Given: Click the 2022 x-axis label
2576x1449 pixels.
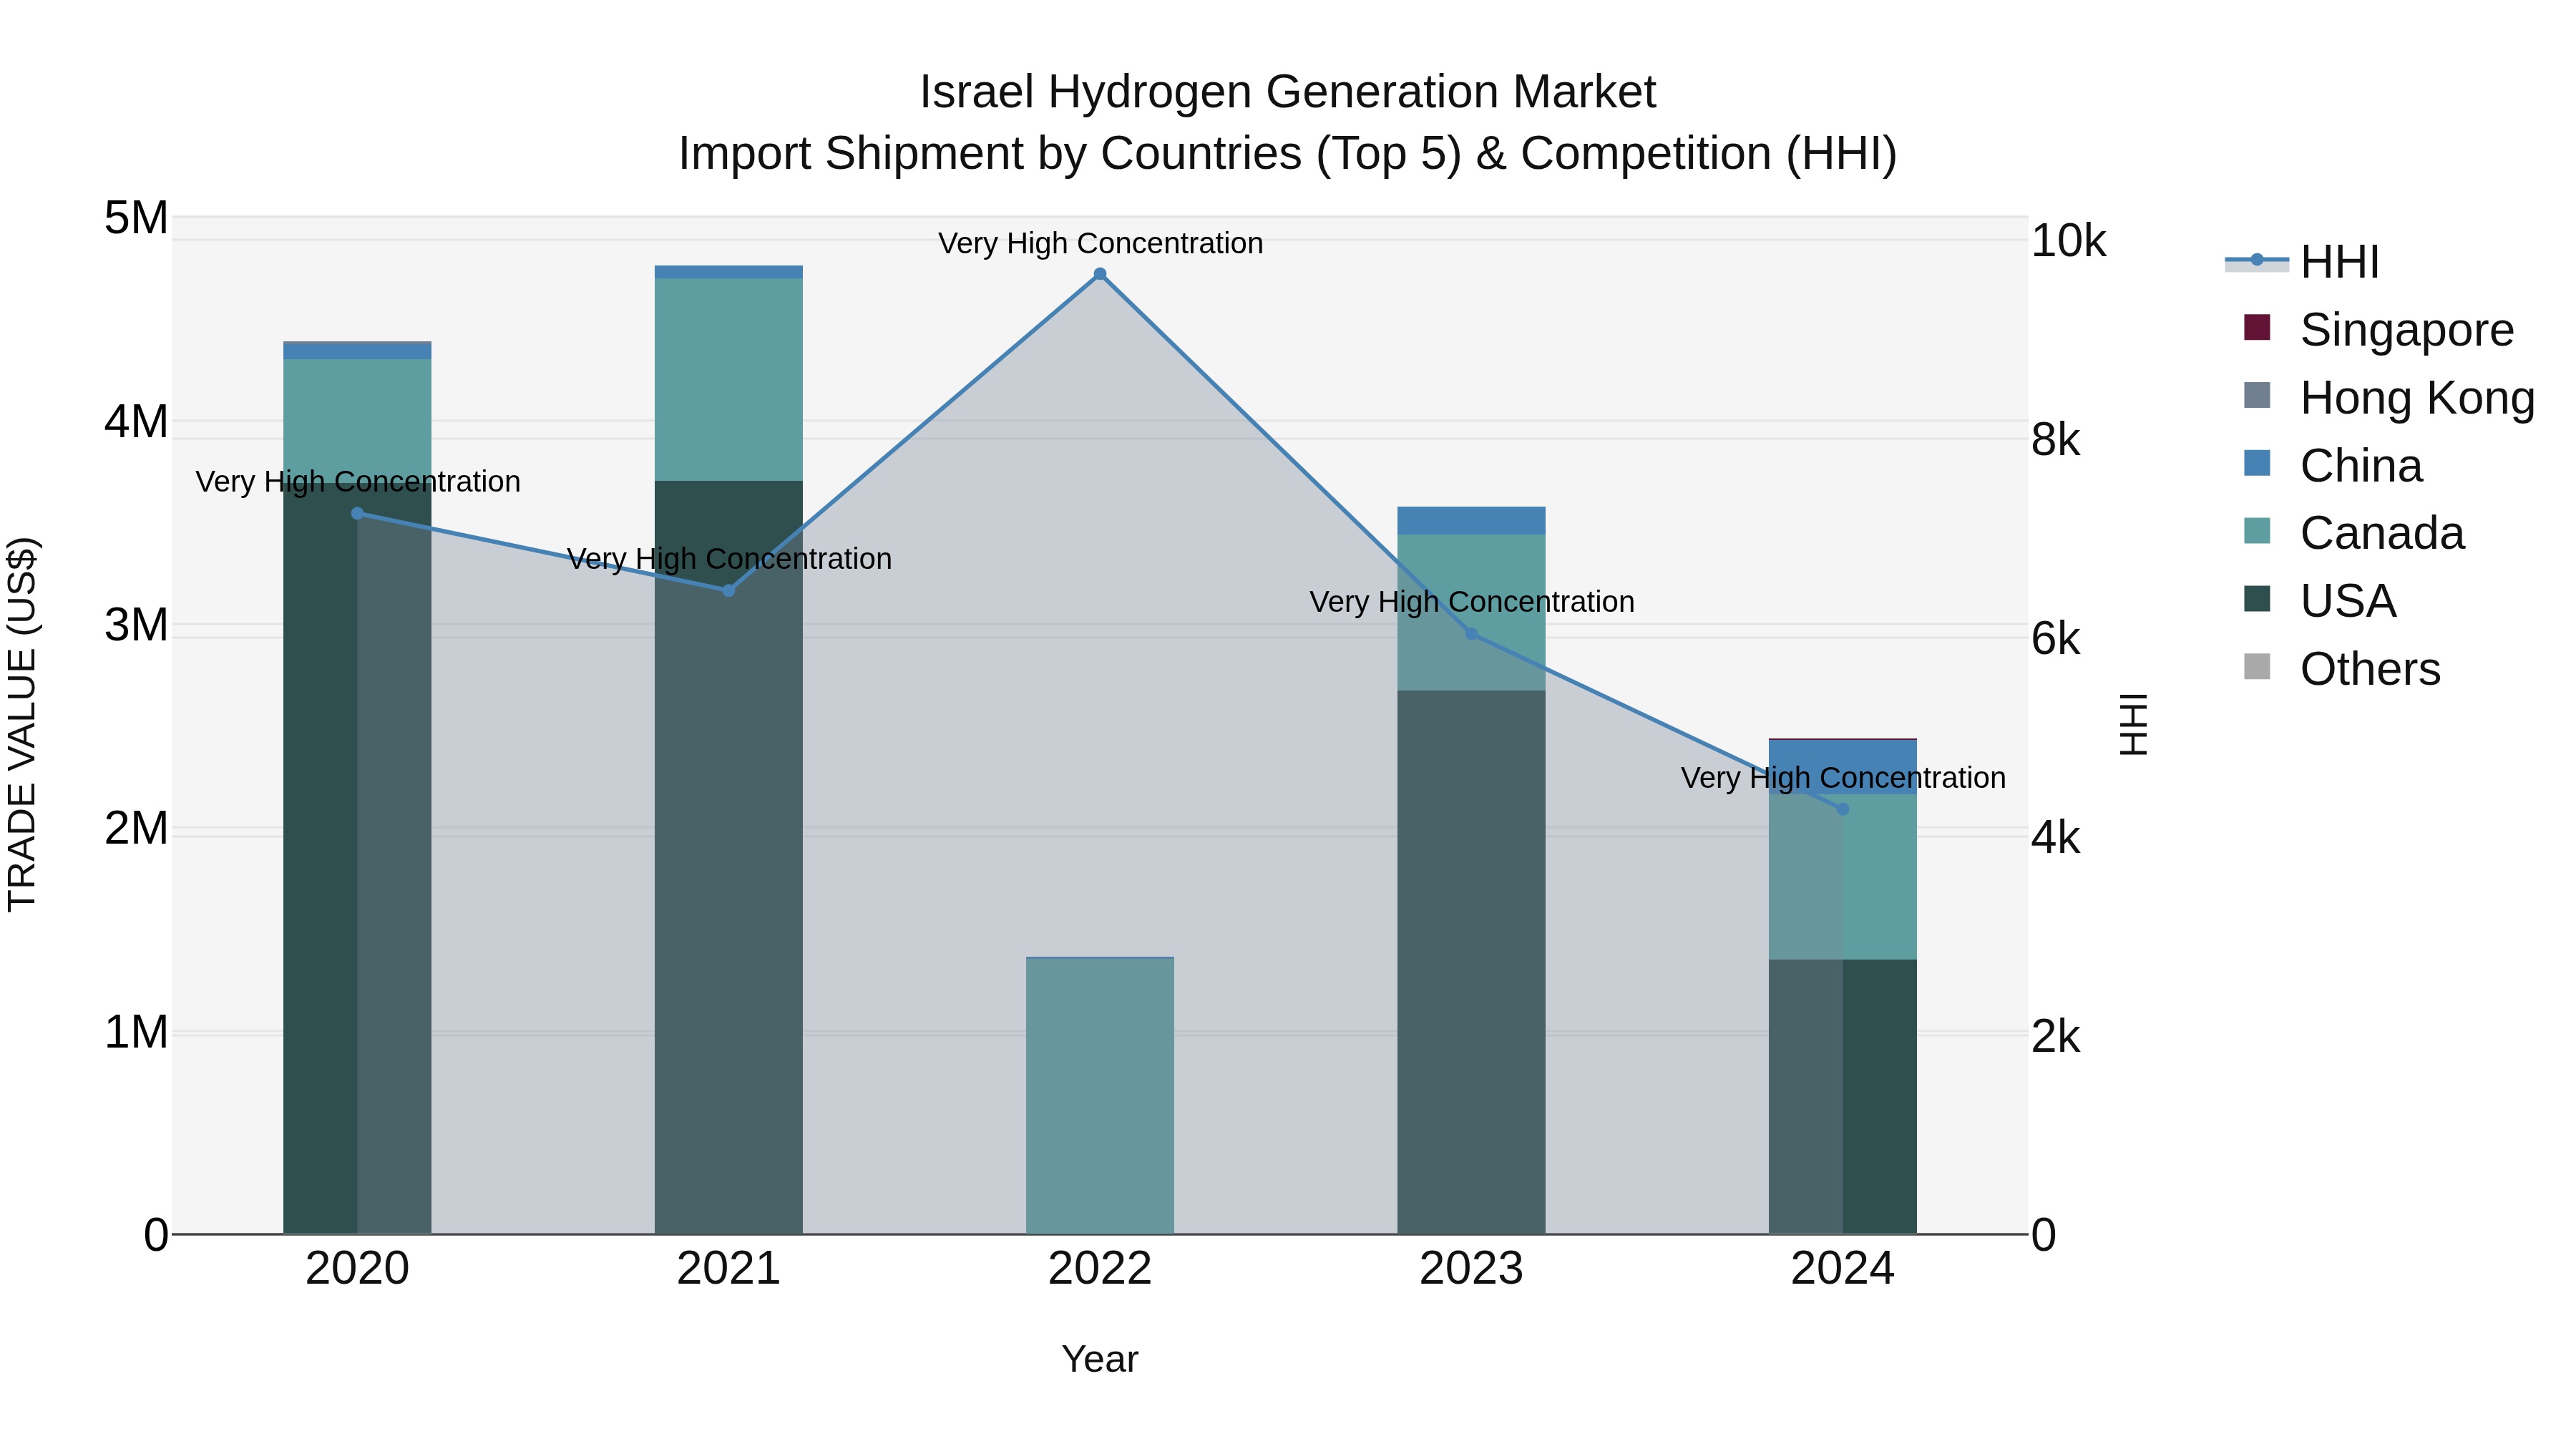Looking at the screenshot, I should [x=1100, y=1269].
